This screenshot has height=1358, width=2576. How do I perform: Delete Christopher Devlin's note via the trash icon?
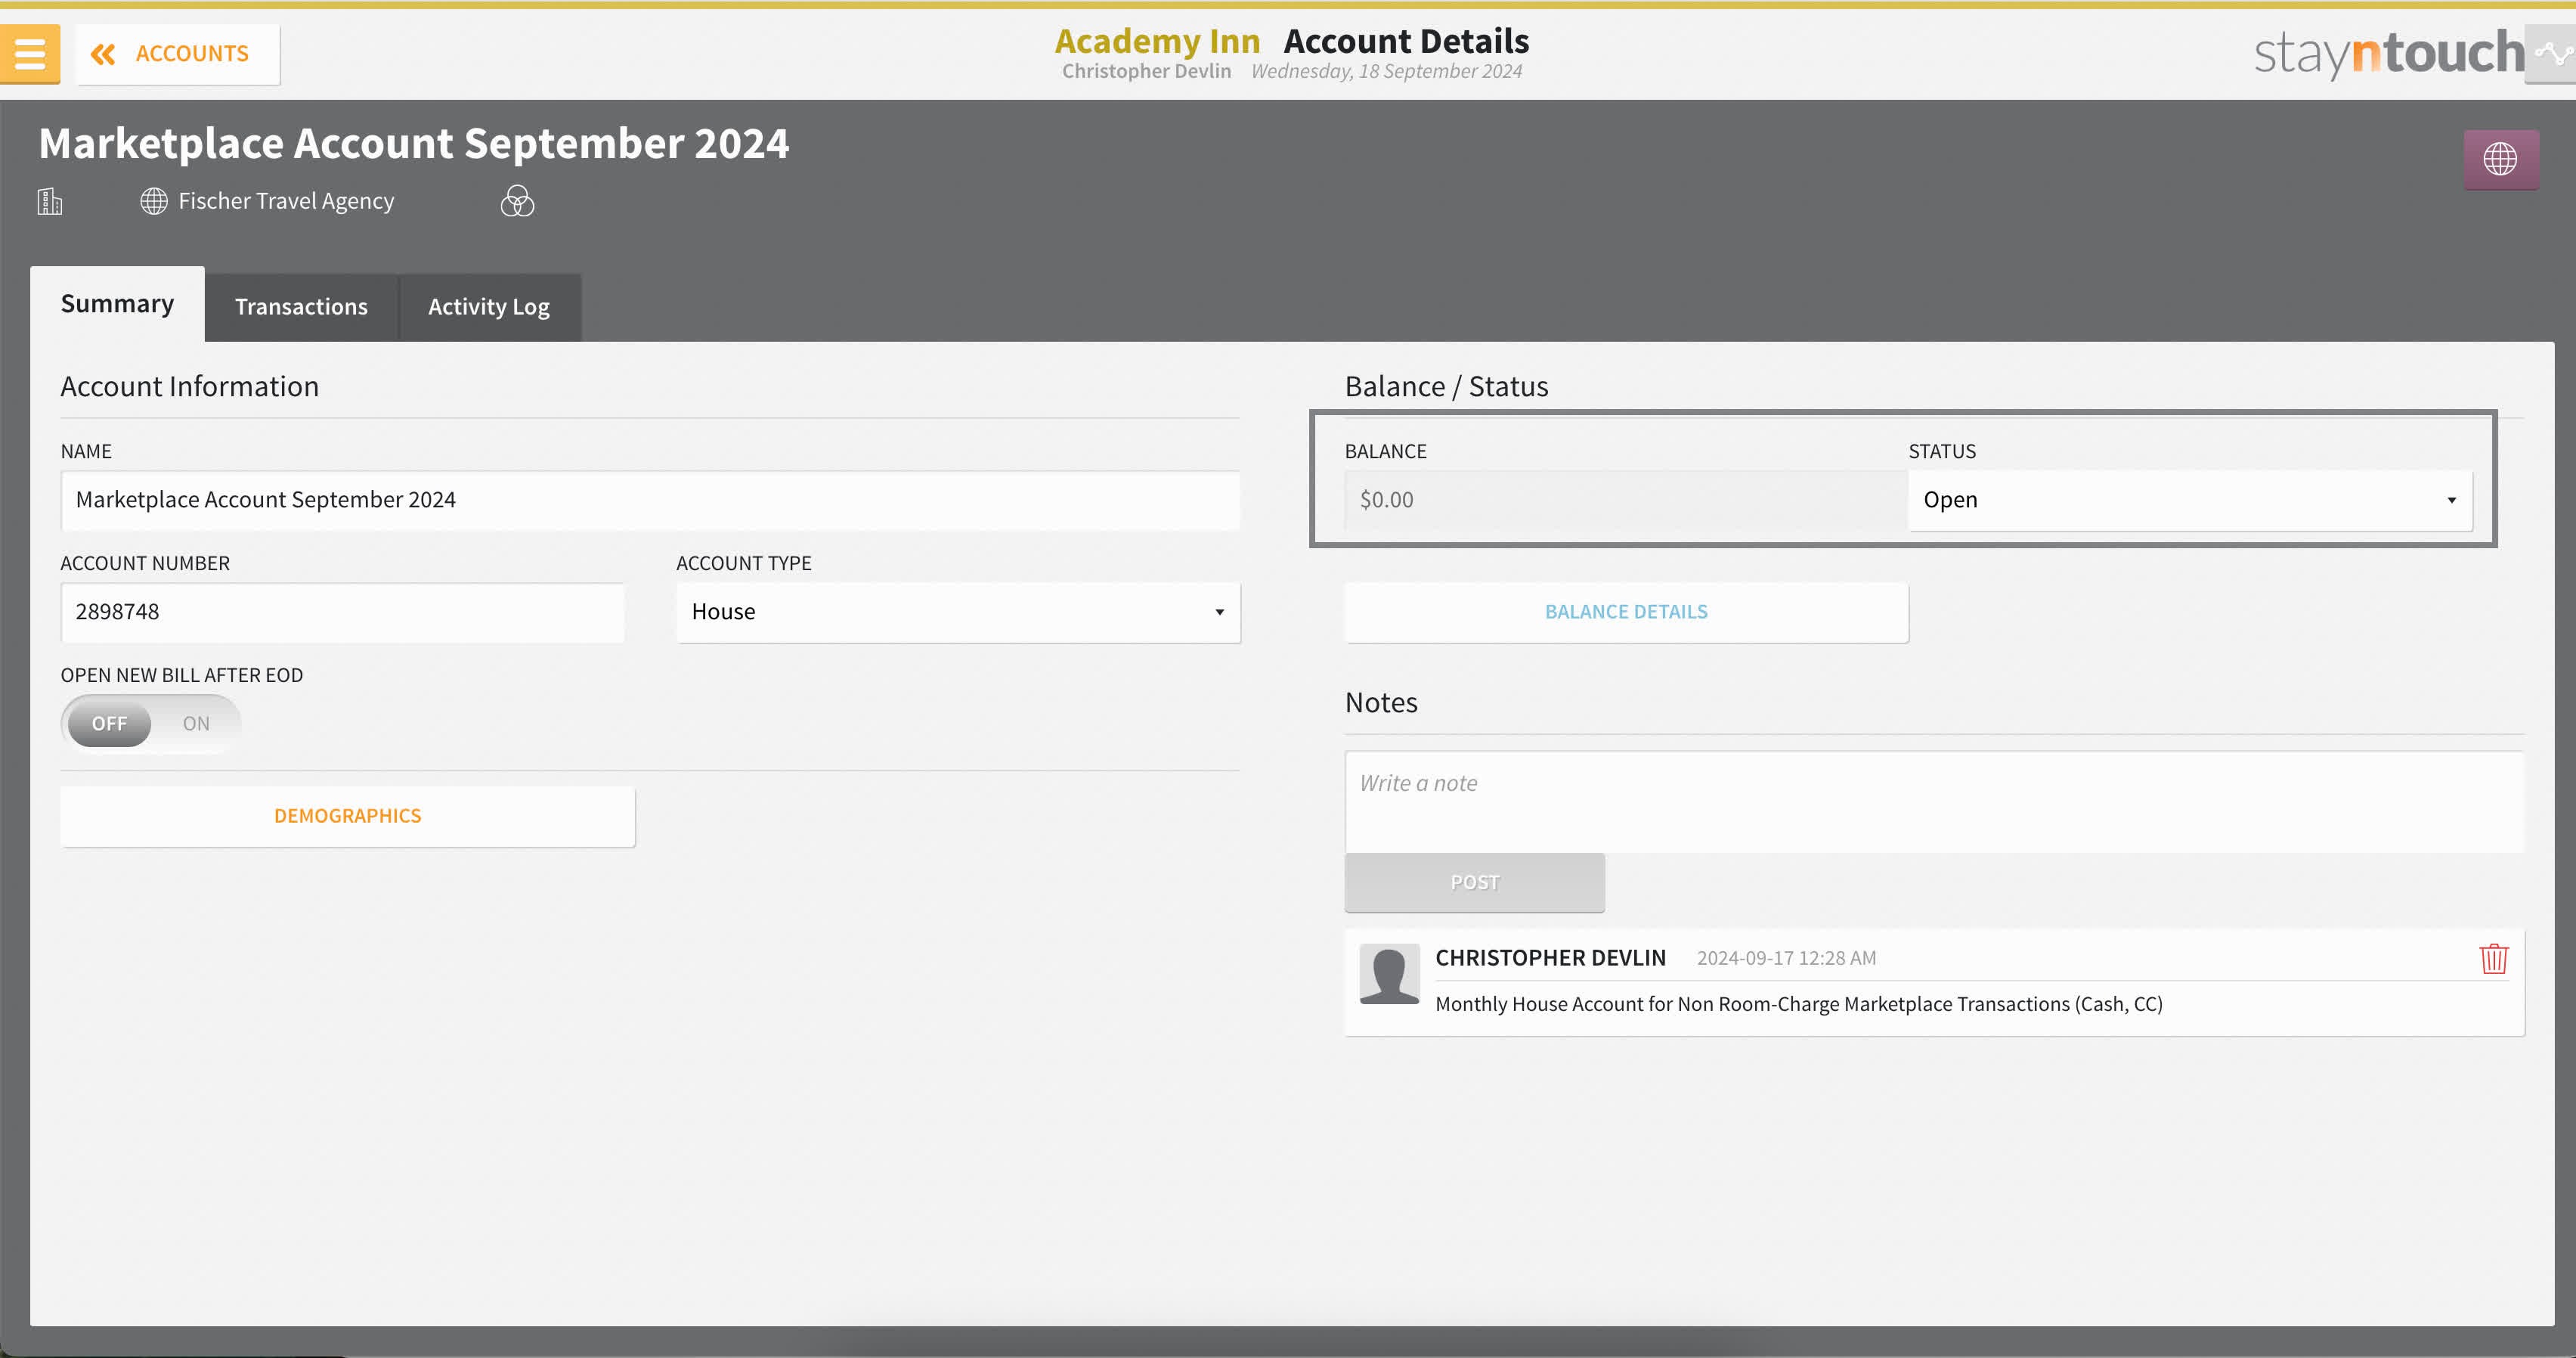coord(2493,958)
